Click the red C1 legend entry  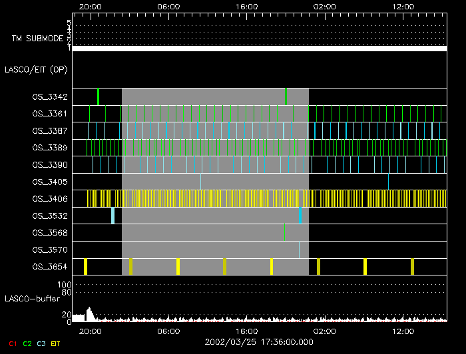(12, 343)
